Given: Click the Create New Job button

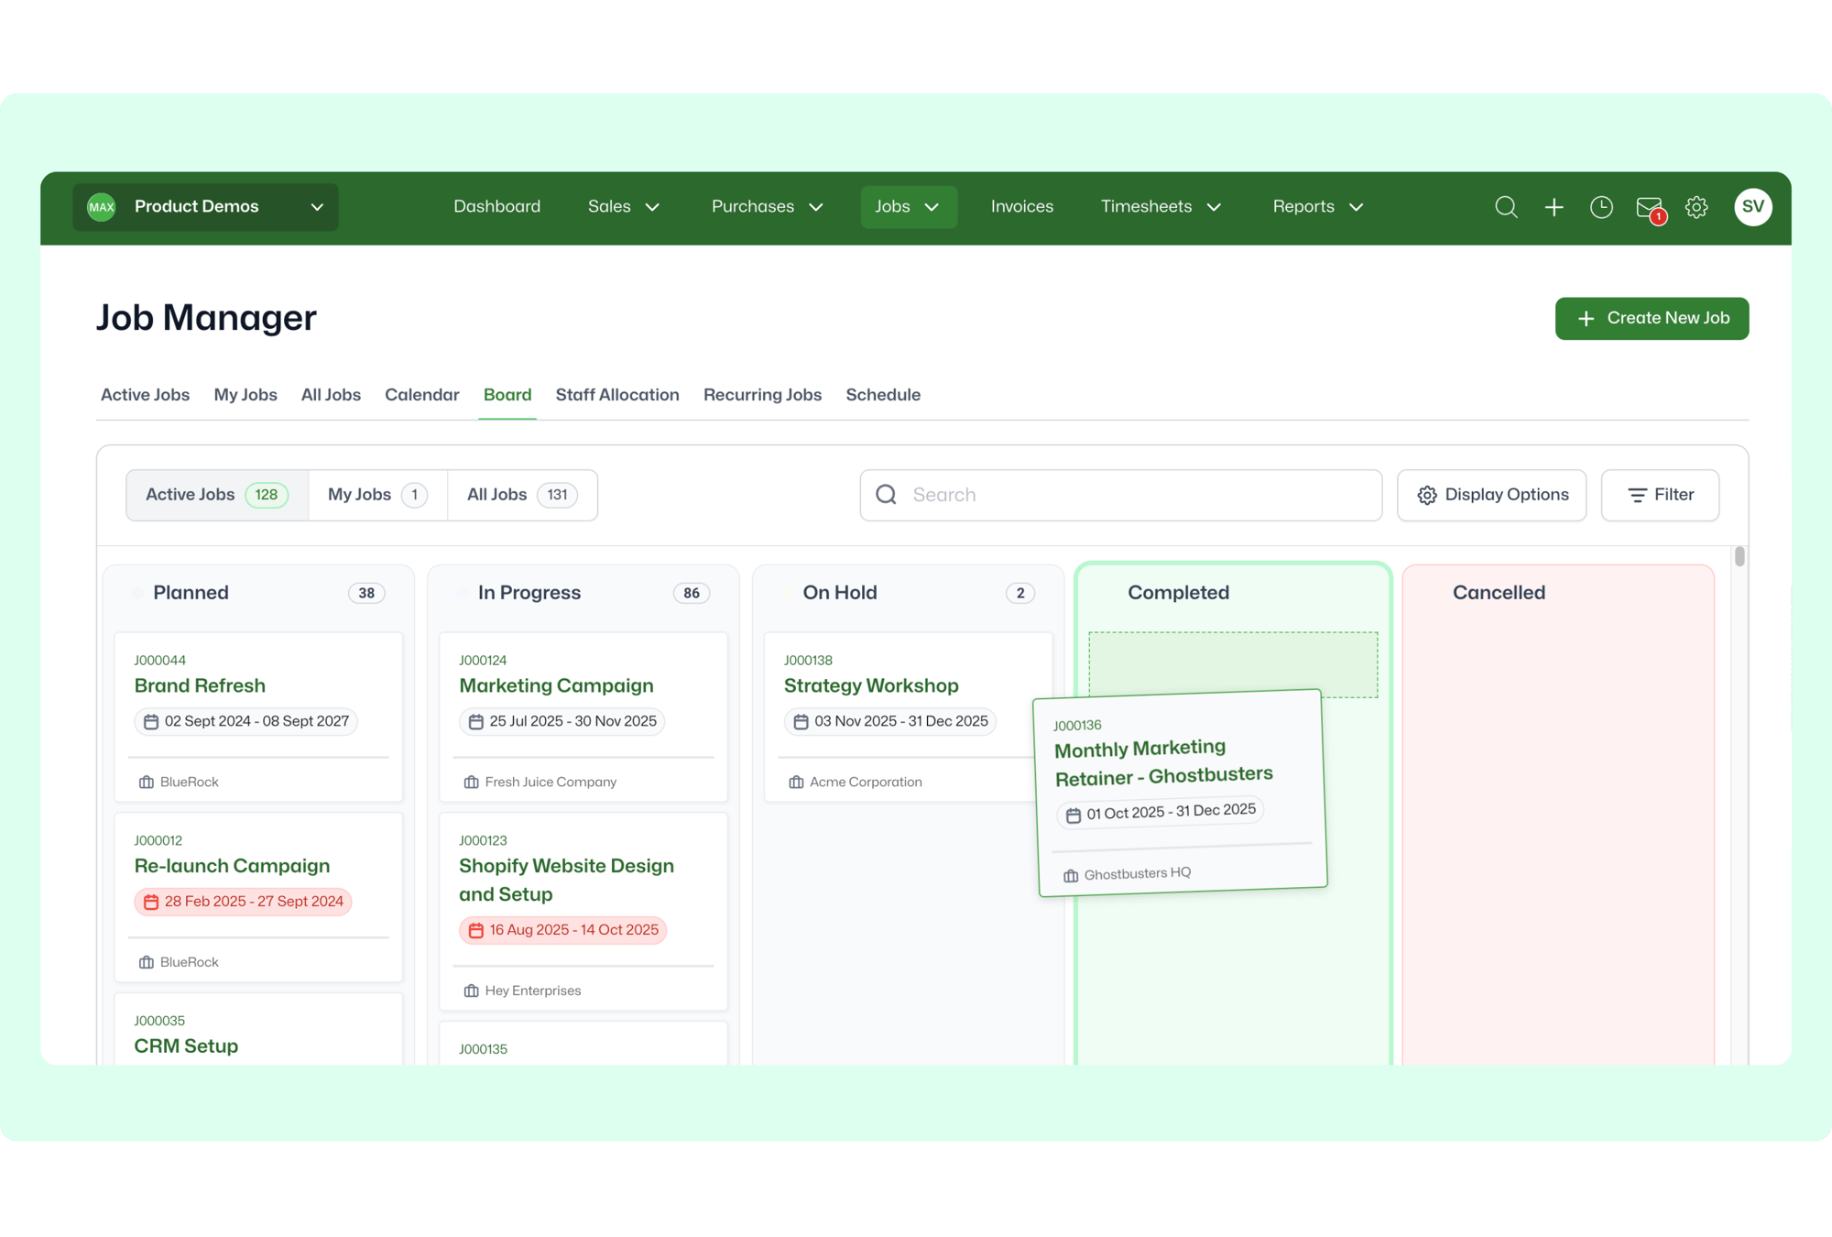Looking at the screenshot, I should (1652, 319).
